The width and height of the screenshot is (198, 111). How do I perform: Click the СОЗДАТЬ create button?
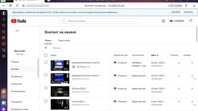click(x=177, y=21)
